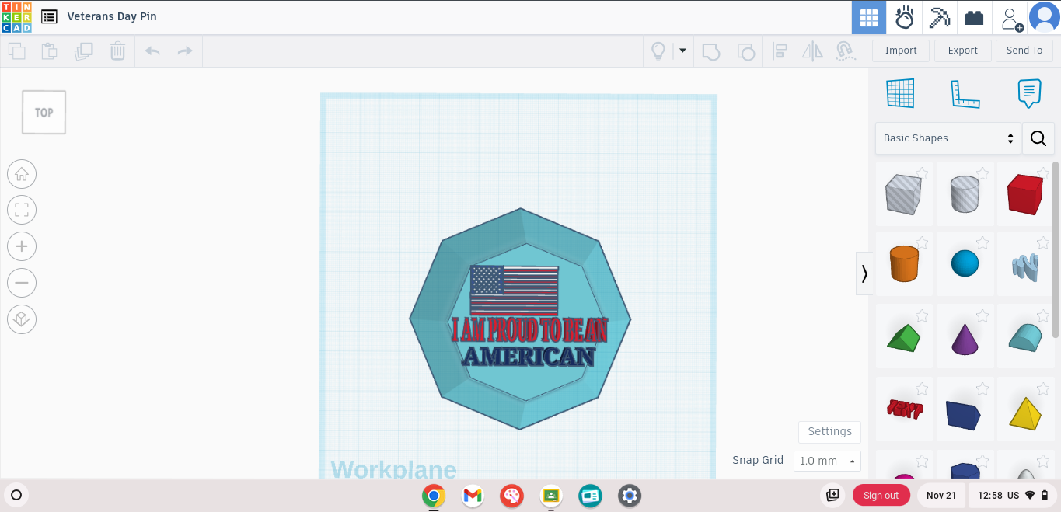
Task: Switch to orthographic perspective view toggle
Action: click(22, 319)
